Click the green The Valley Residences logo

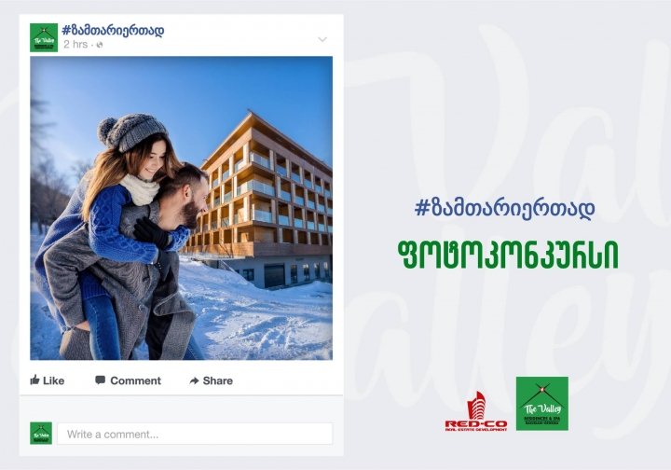[x=542, y=404]
